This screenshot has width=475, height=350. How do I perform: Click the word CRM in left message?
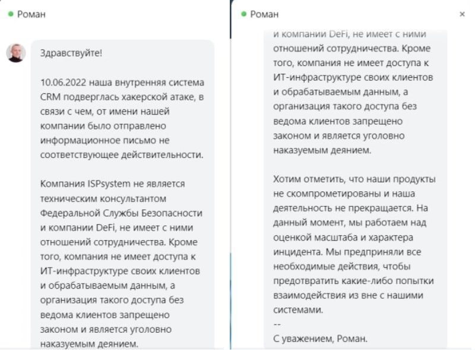point(50,97)
